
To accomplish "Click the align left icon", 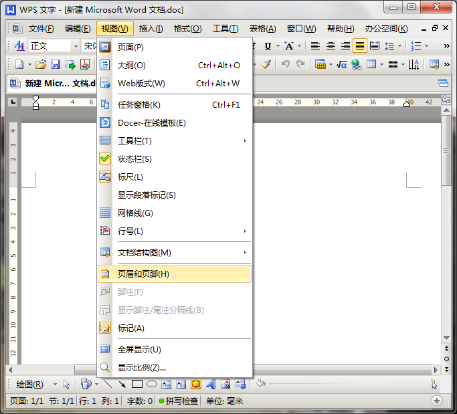I will pos(315,46).
